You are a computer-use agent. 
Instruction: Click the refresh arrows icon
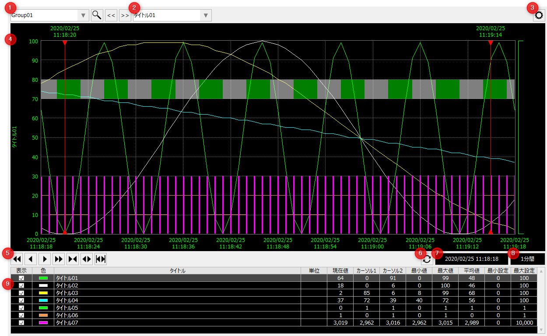[x=427, y=259]
